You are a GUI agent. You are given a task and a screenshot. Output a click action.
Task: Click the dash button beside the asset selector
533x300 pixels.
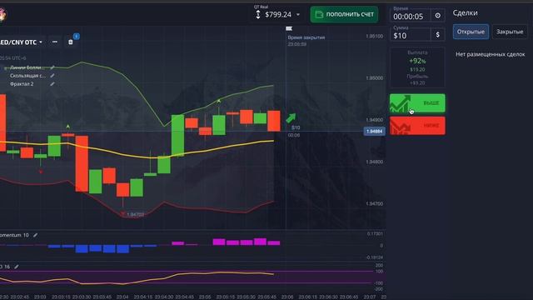(x=55, y=42)
